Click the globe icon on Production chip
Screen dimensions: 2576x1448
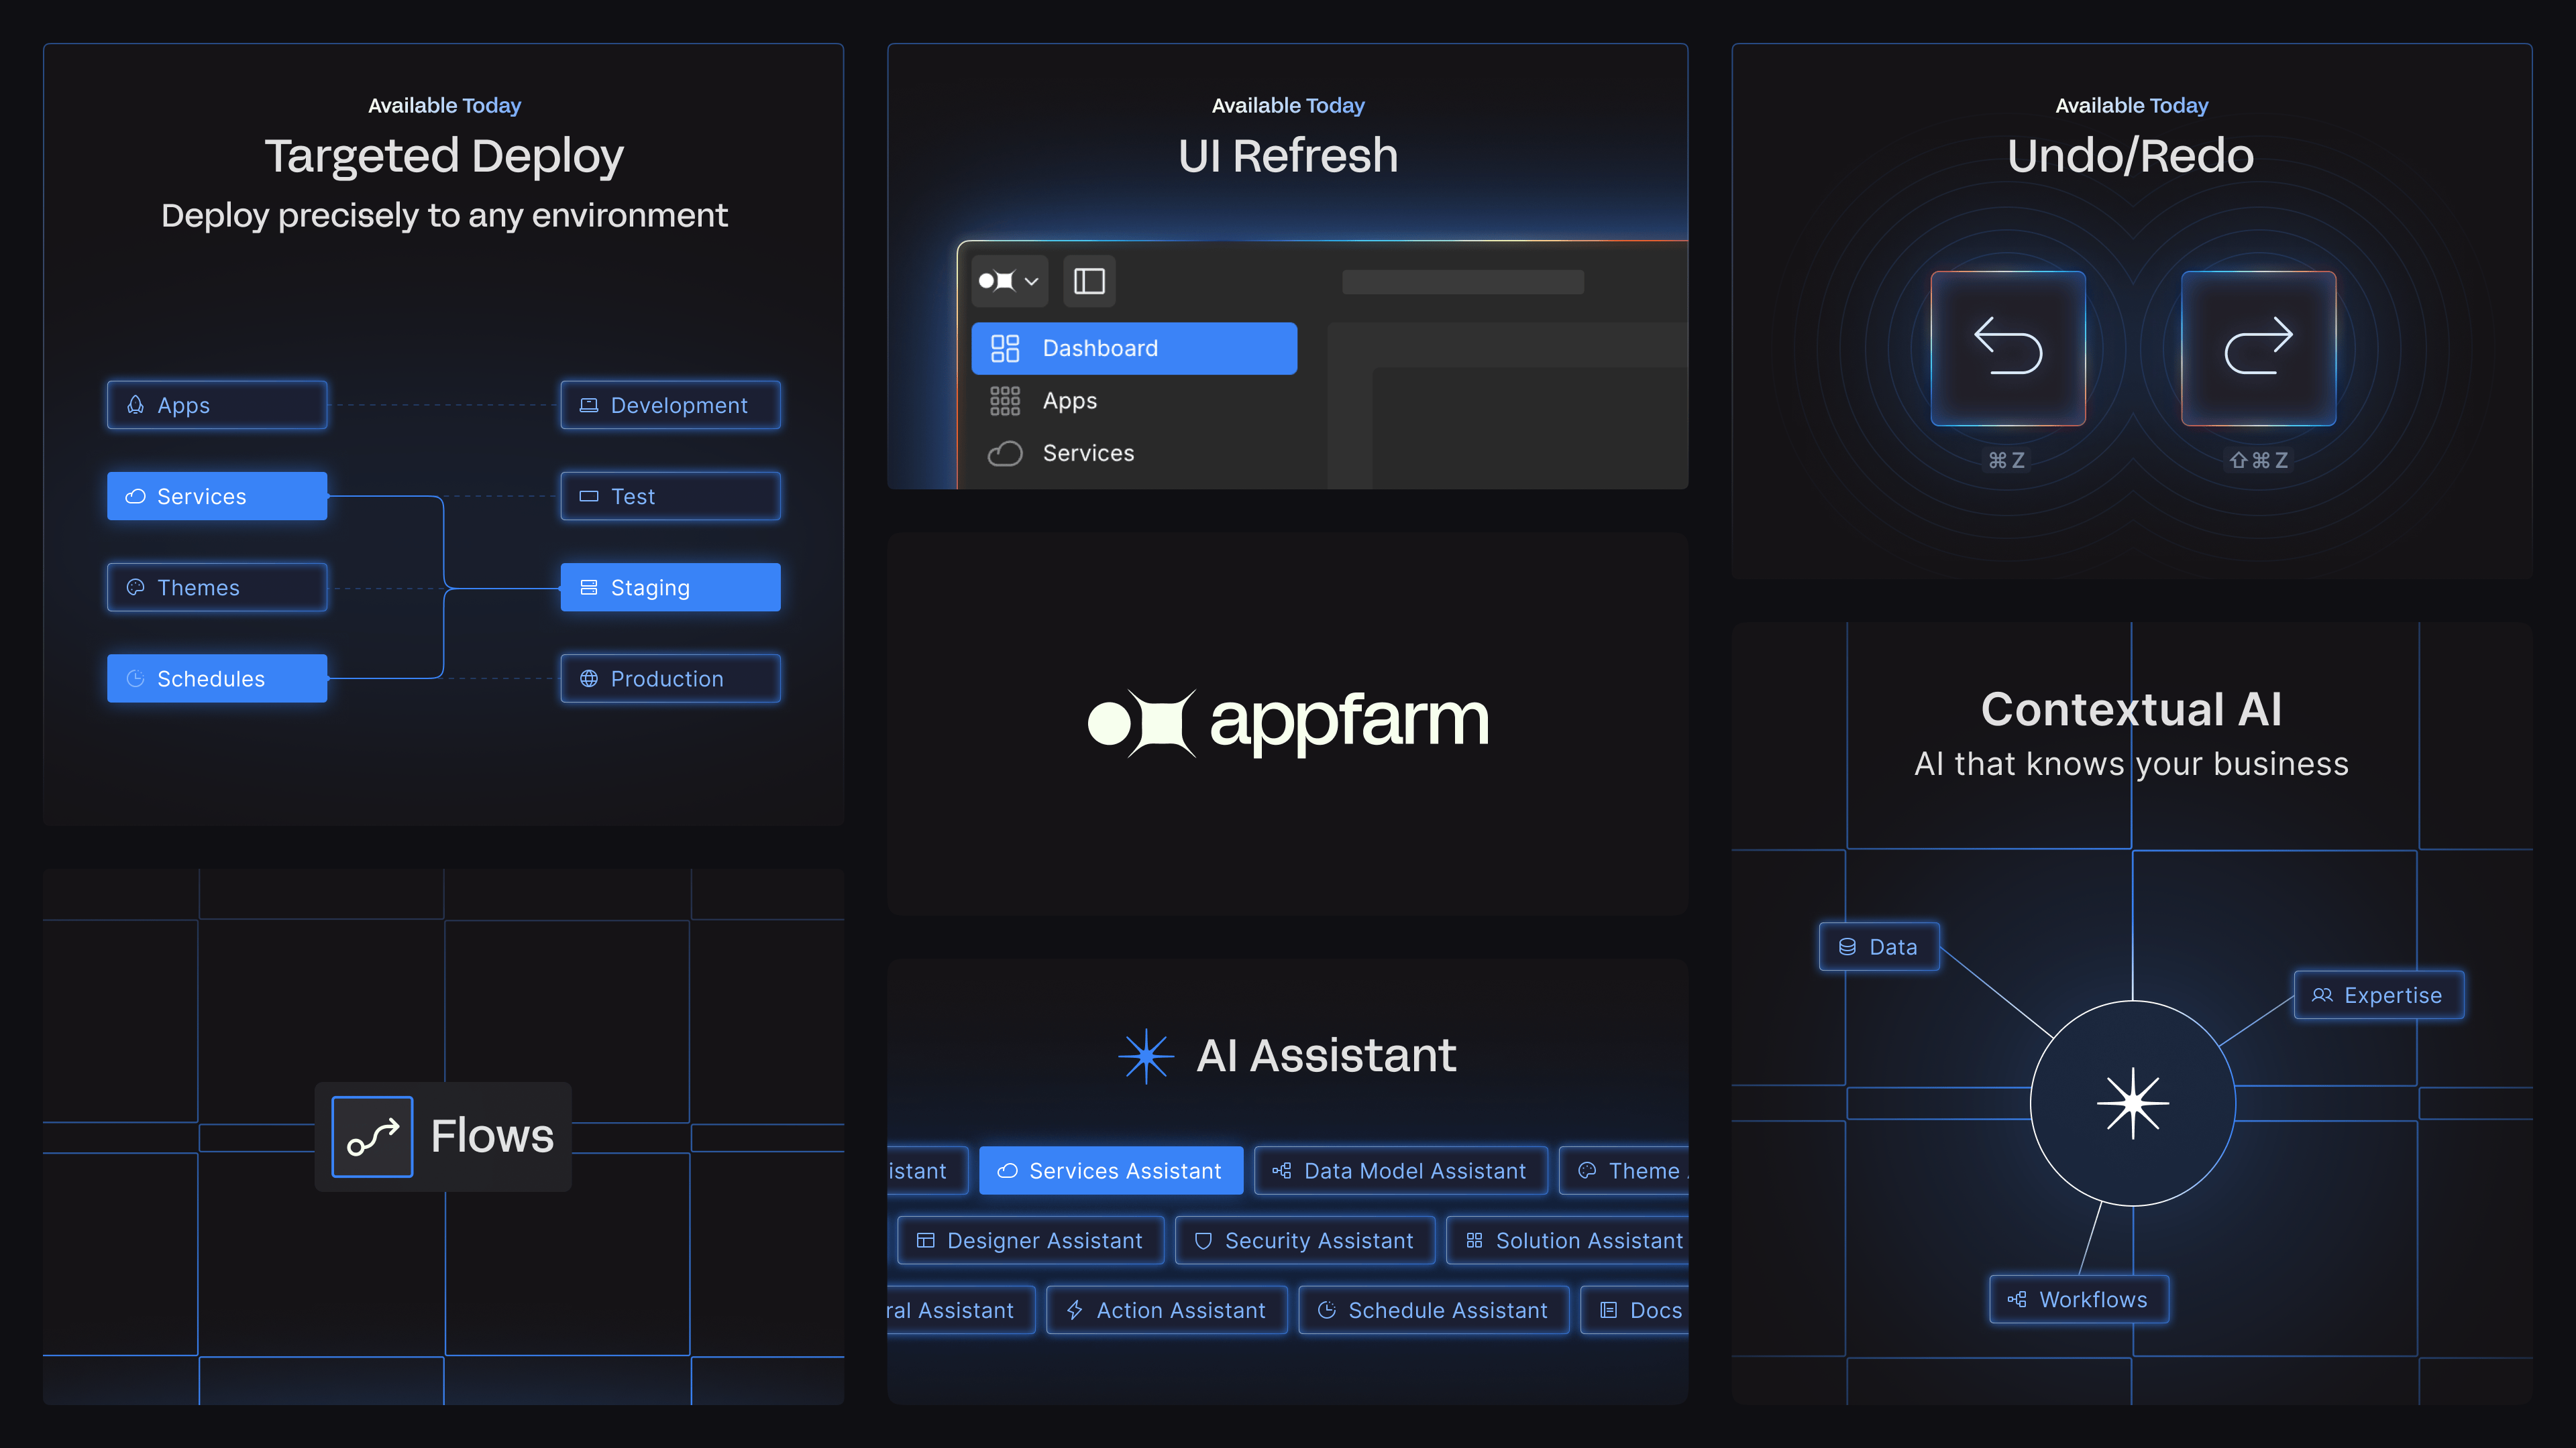[589, 678]
